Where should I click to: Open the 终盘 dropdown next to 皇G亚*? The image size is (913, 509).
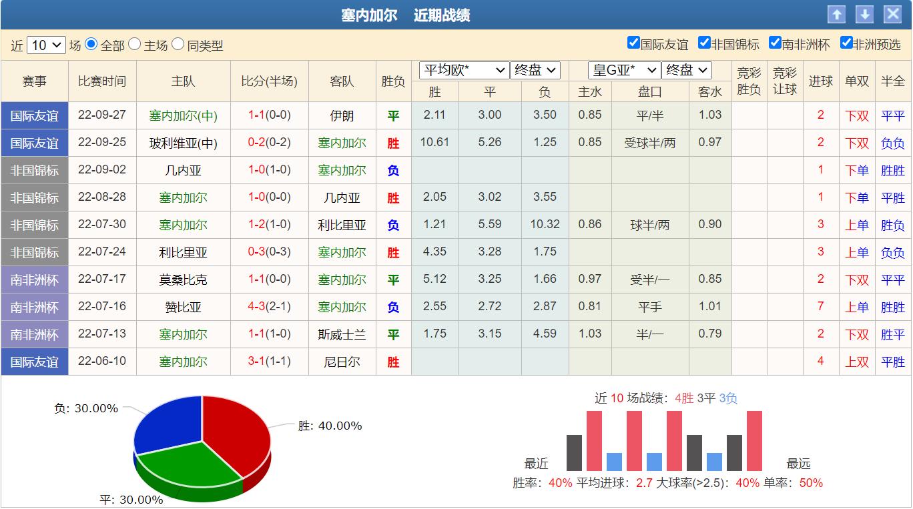click(687, 69)
